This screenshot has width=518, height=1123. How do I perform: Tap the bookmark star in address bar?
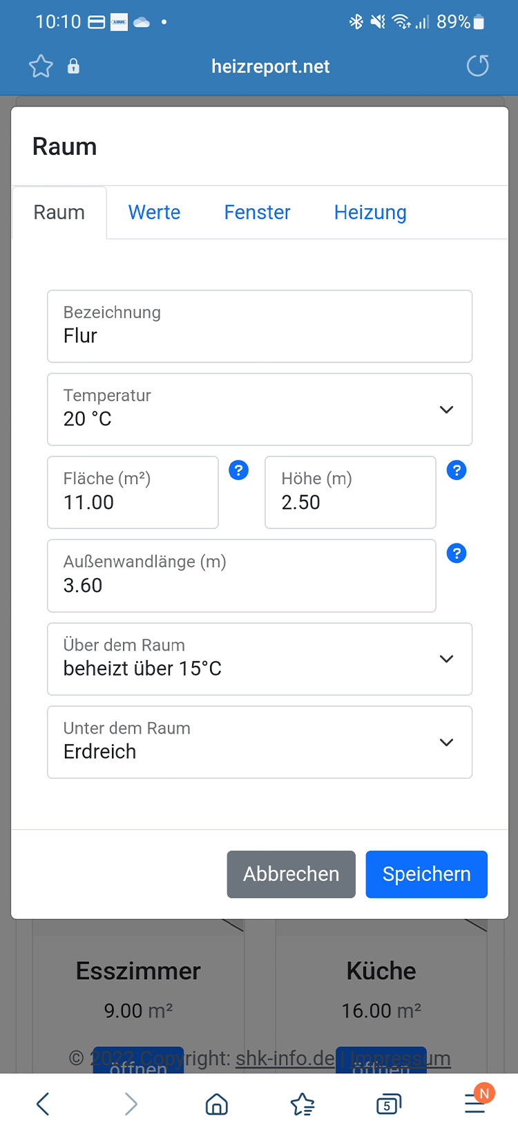click(x=41, y=66)
